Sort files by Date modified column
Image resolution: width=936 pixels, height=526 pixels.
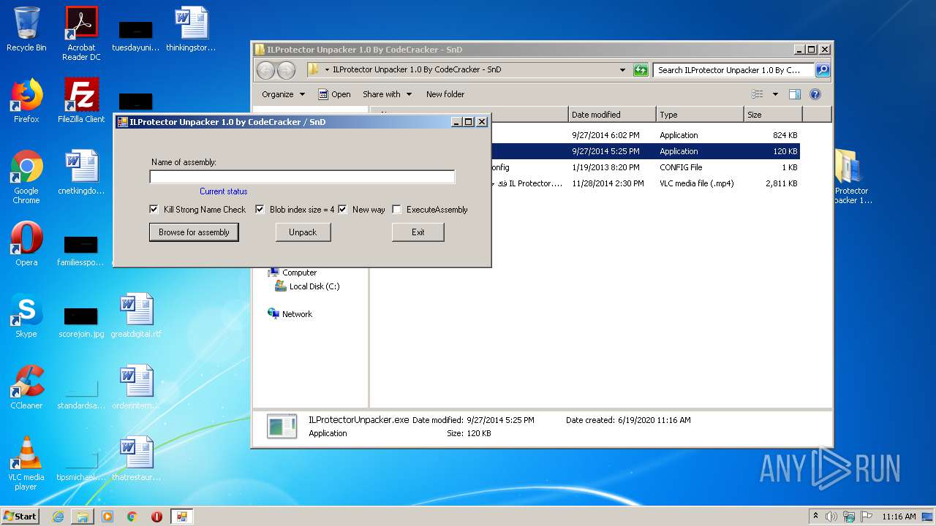[612, 115]
